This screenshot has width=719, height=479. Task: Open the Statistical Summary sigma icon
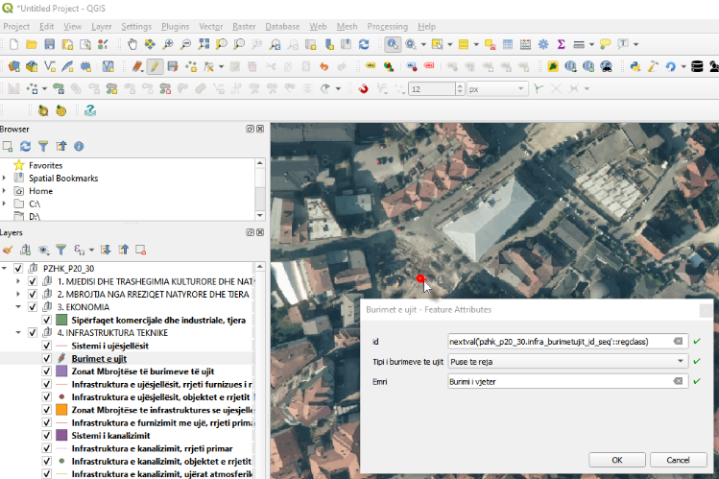[x=561, y=44]
